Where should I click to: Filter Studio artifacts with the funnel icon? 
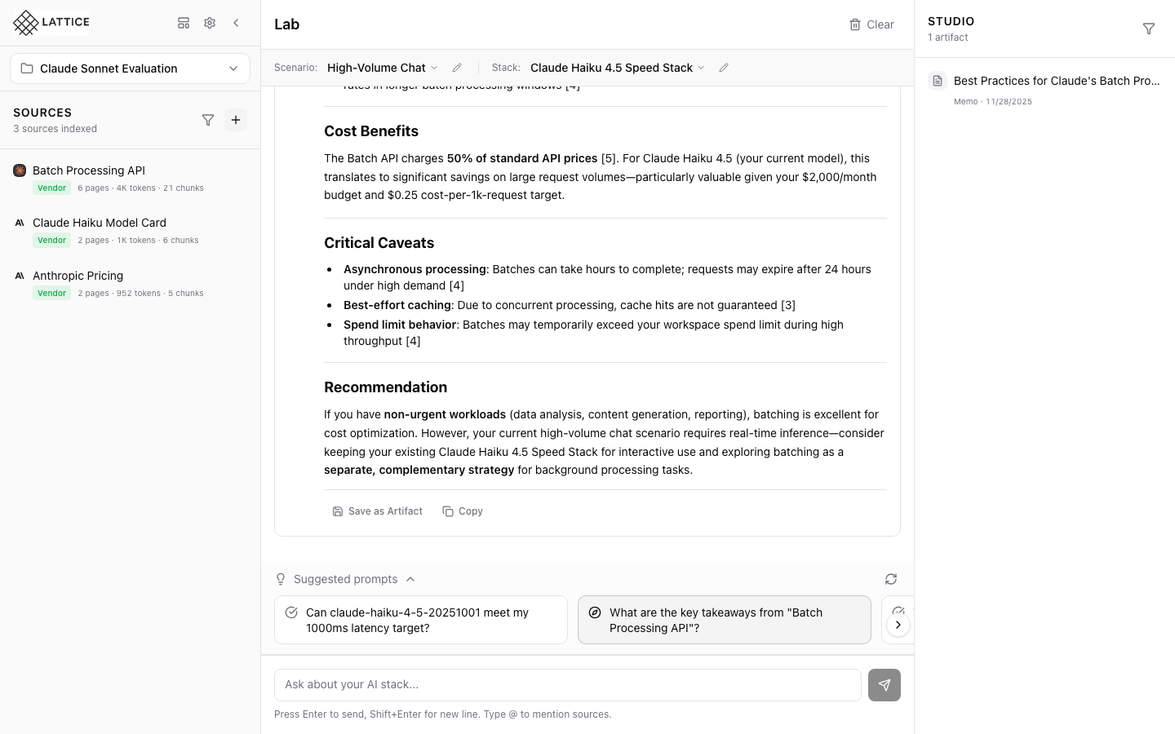[x=1149, y=29]
